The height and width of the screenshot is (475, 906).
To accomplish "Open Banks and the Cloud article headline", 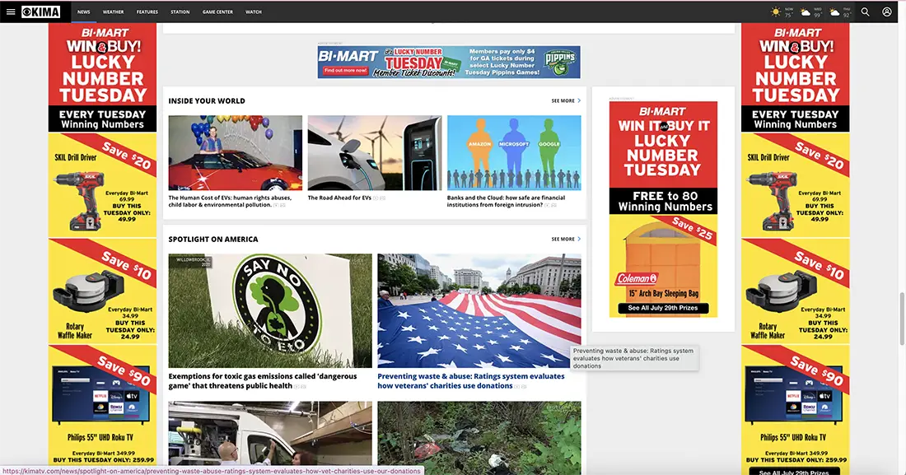I will [x=507, y=201].
